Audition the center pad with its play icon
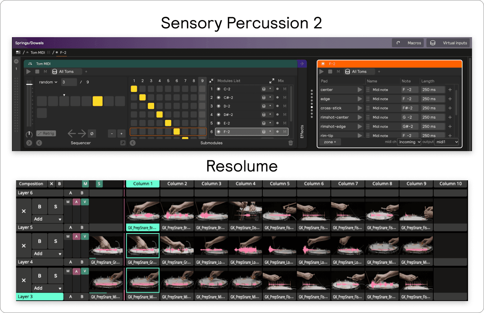Screen dimensions: 484x313 point(360,90)
